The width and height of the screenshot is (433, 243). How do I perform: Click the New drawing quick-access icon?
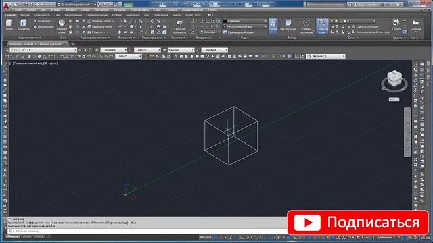16,5
